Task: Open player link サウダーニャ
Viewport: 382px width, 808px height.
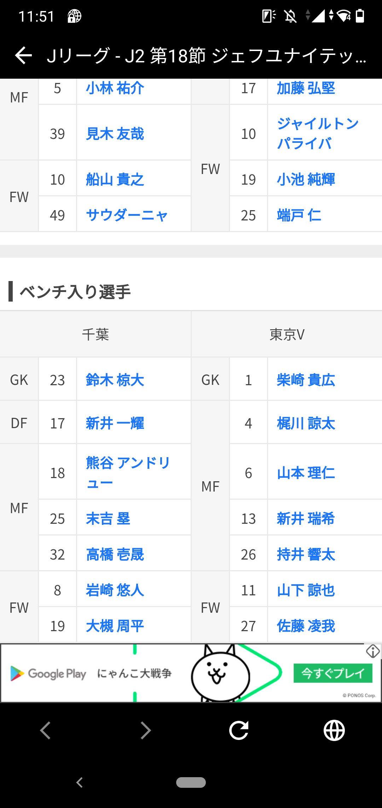Action: (x=127, y=215)
